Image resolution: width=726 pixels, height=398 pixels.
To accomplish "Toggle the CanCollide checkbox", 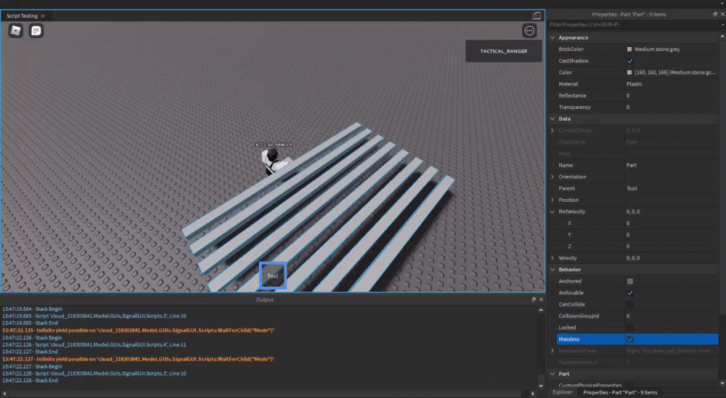I will pyautogui.click(x=629, y=304).
